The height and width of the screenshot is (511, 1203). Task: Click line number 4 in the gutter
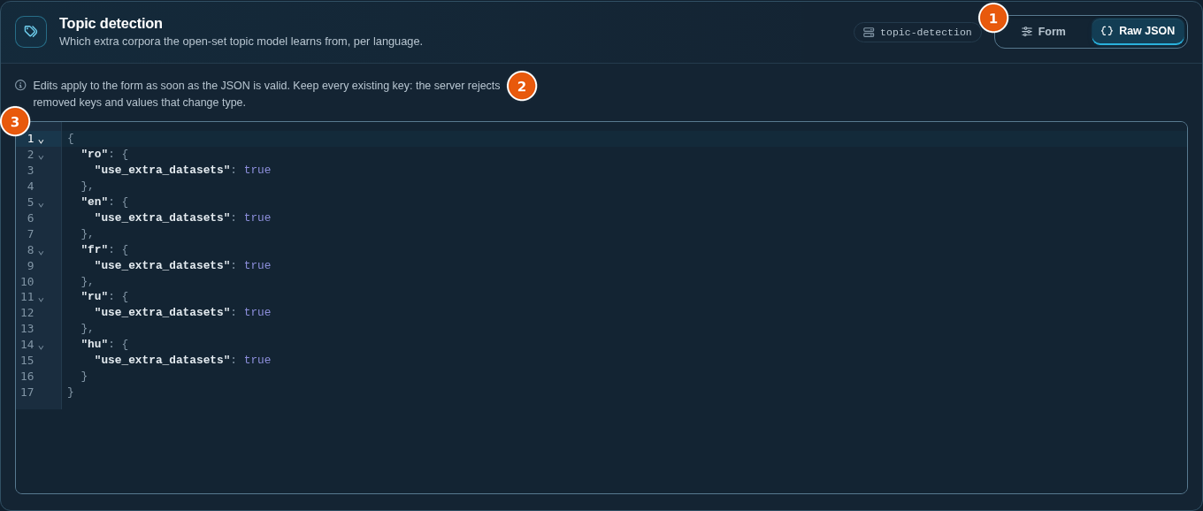point(30,186)
